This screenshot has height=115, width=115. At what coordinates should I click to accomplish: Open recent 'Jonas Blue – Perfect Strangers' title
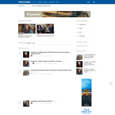click(90, 71)
